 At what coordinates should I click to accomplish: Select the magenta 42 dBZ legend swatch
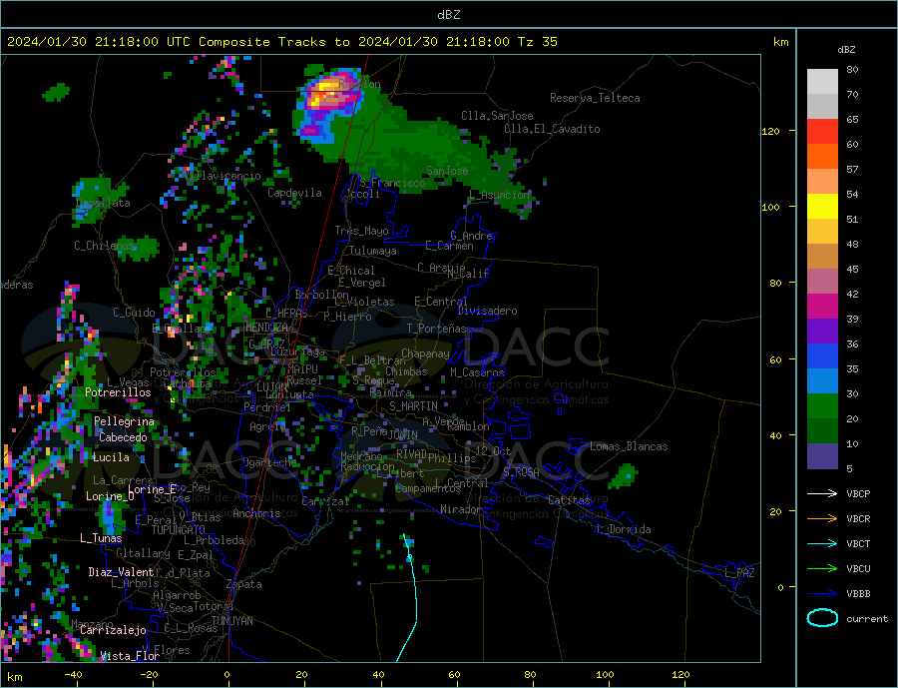(822, 307)
